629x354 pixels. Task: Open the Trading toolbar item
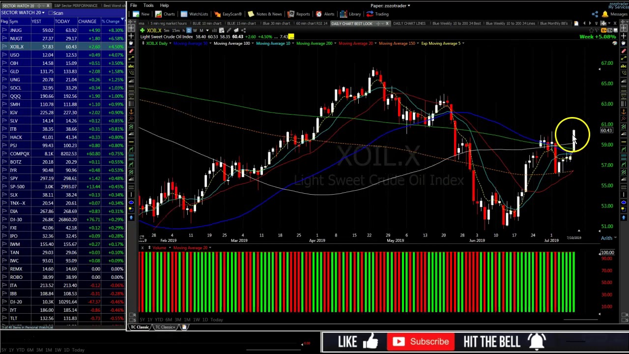[377, 14]
